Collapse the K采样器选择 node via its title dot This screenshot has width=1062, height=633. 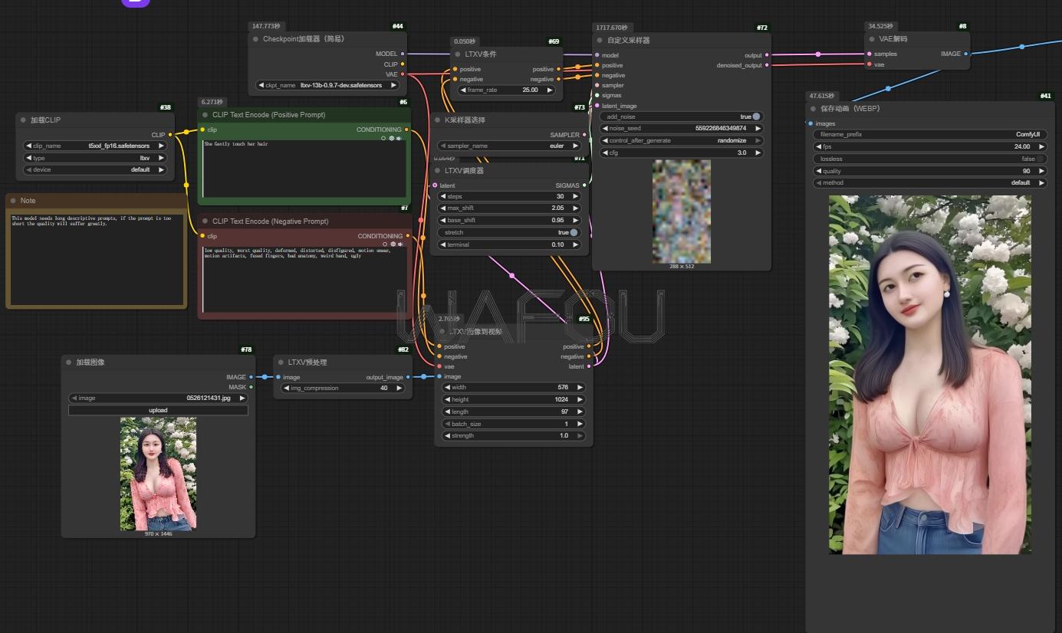[x=438, y=120]
